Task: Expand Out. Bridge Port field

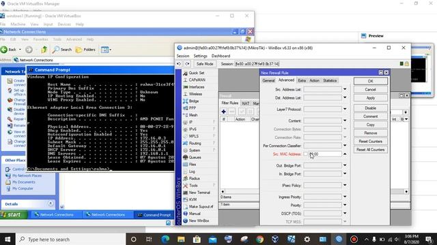Action: click(345, 165)
